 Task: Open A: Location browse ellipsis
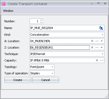[x=97, y=41]
